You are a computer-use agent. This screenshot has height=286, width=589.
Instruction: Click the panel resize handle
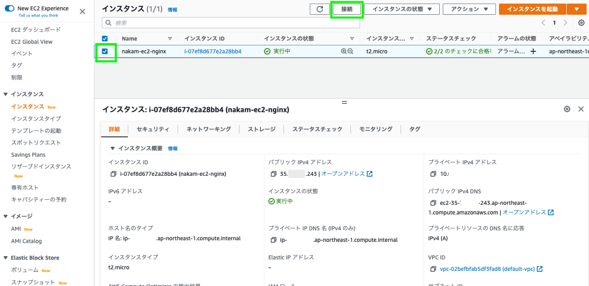tap(344, 102)
